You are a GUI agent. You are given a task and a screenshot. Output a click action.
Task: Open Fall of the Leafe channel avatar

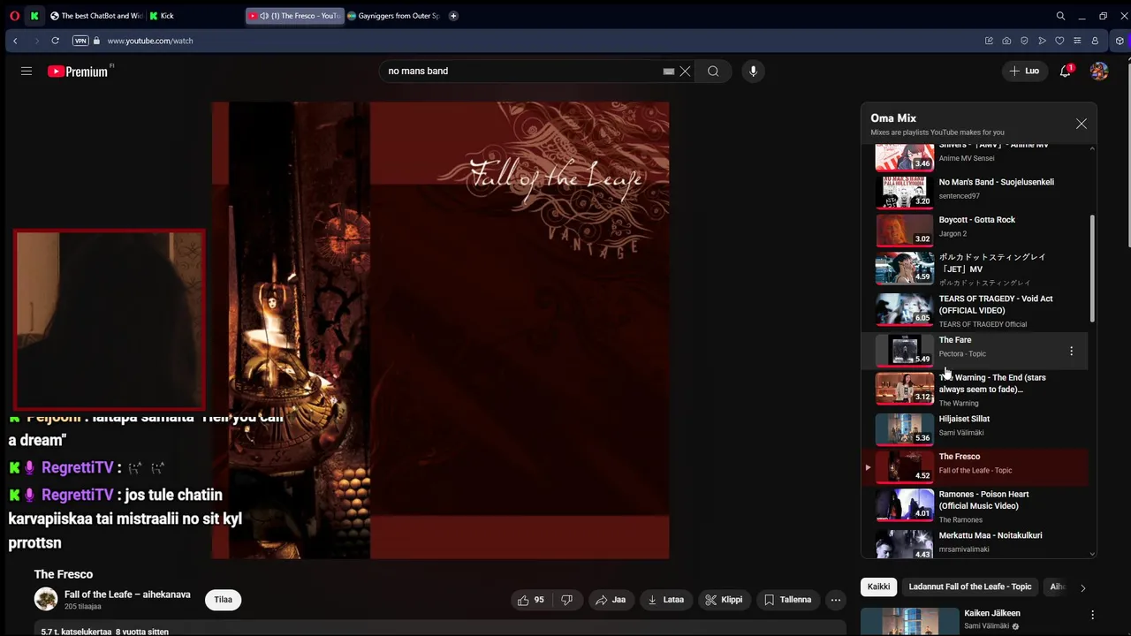point(46,600)
